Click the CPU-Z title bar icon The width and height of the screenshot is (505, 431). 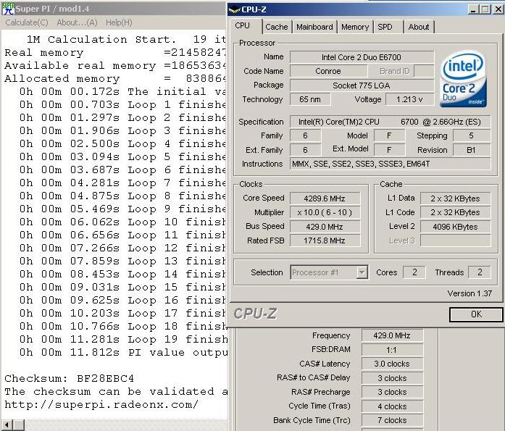tap(235, 9)
